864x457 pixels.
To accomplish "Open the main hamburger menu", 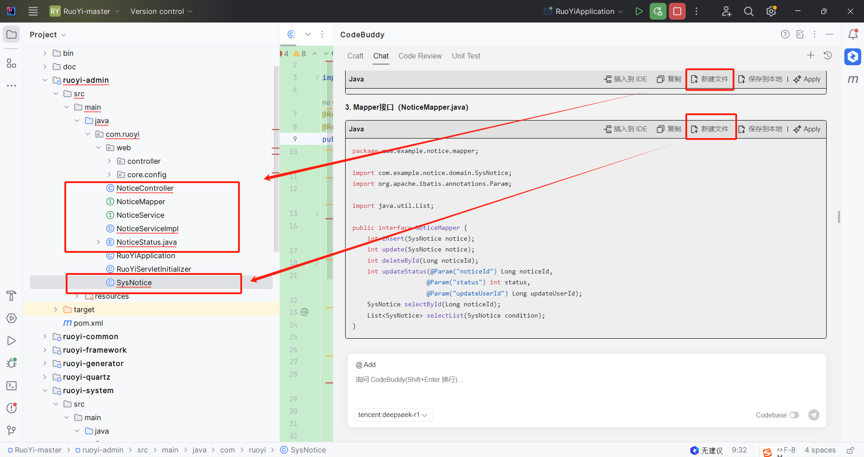I will point(33,11).
